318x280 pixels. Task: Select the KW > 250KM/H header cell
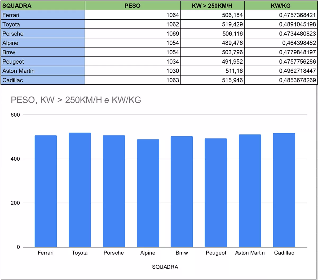tap(212, 6)
